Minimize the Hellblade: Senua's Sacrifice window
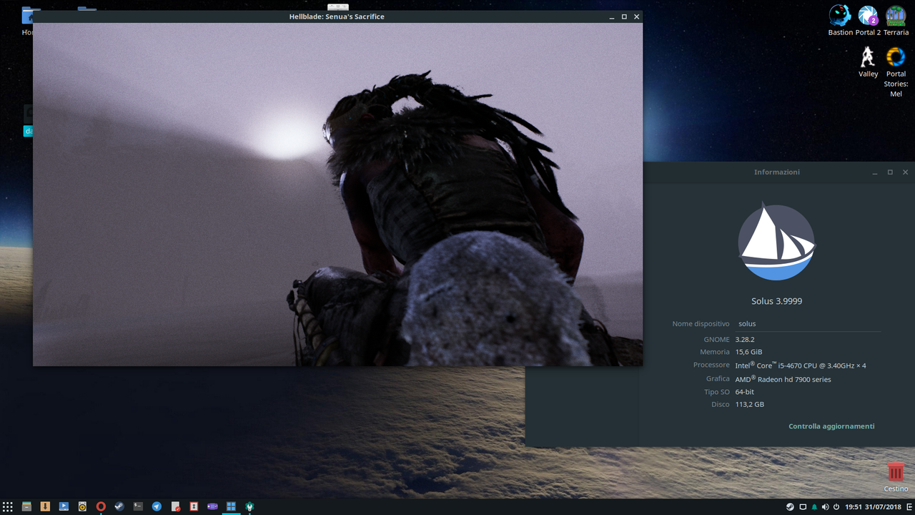The height and width of the screenshot is (515, 915). (x=612, y=16)
